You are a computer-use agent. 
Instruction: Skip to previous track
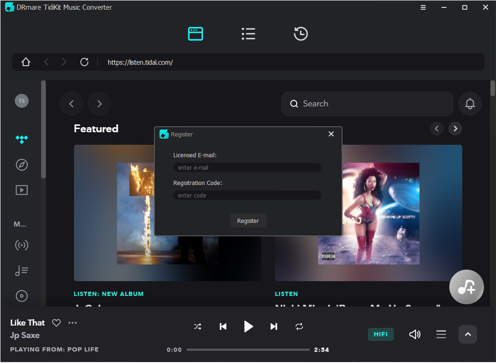coord(223,326)
